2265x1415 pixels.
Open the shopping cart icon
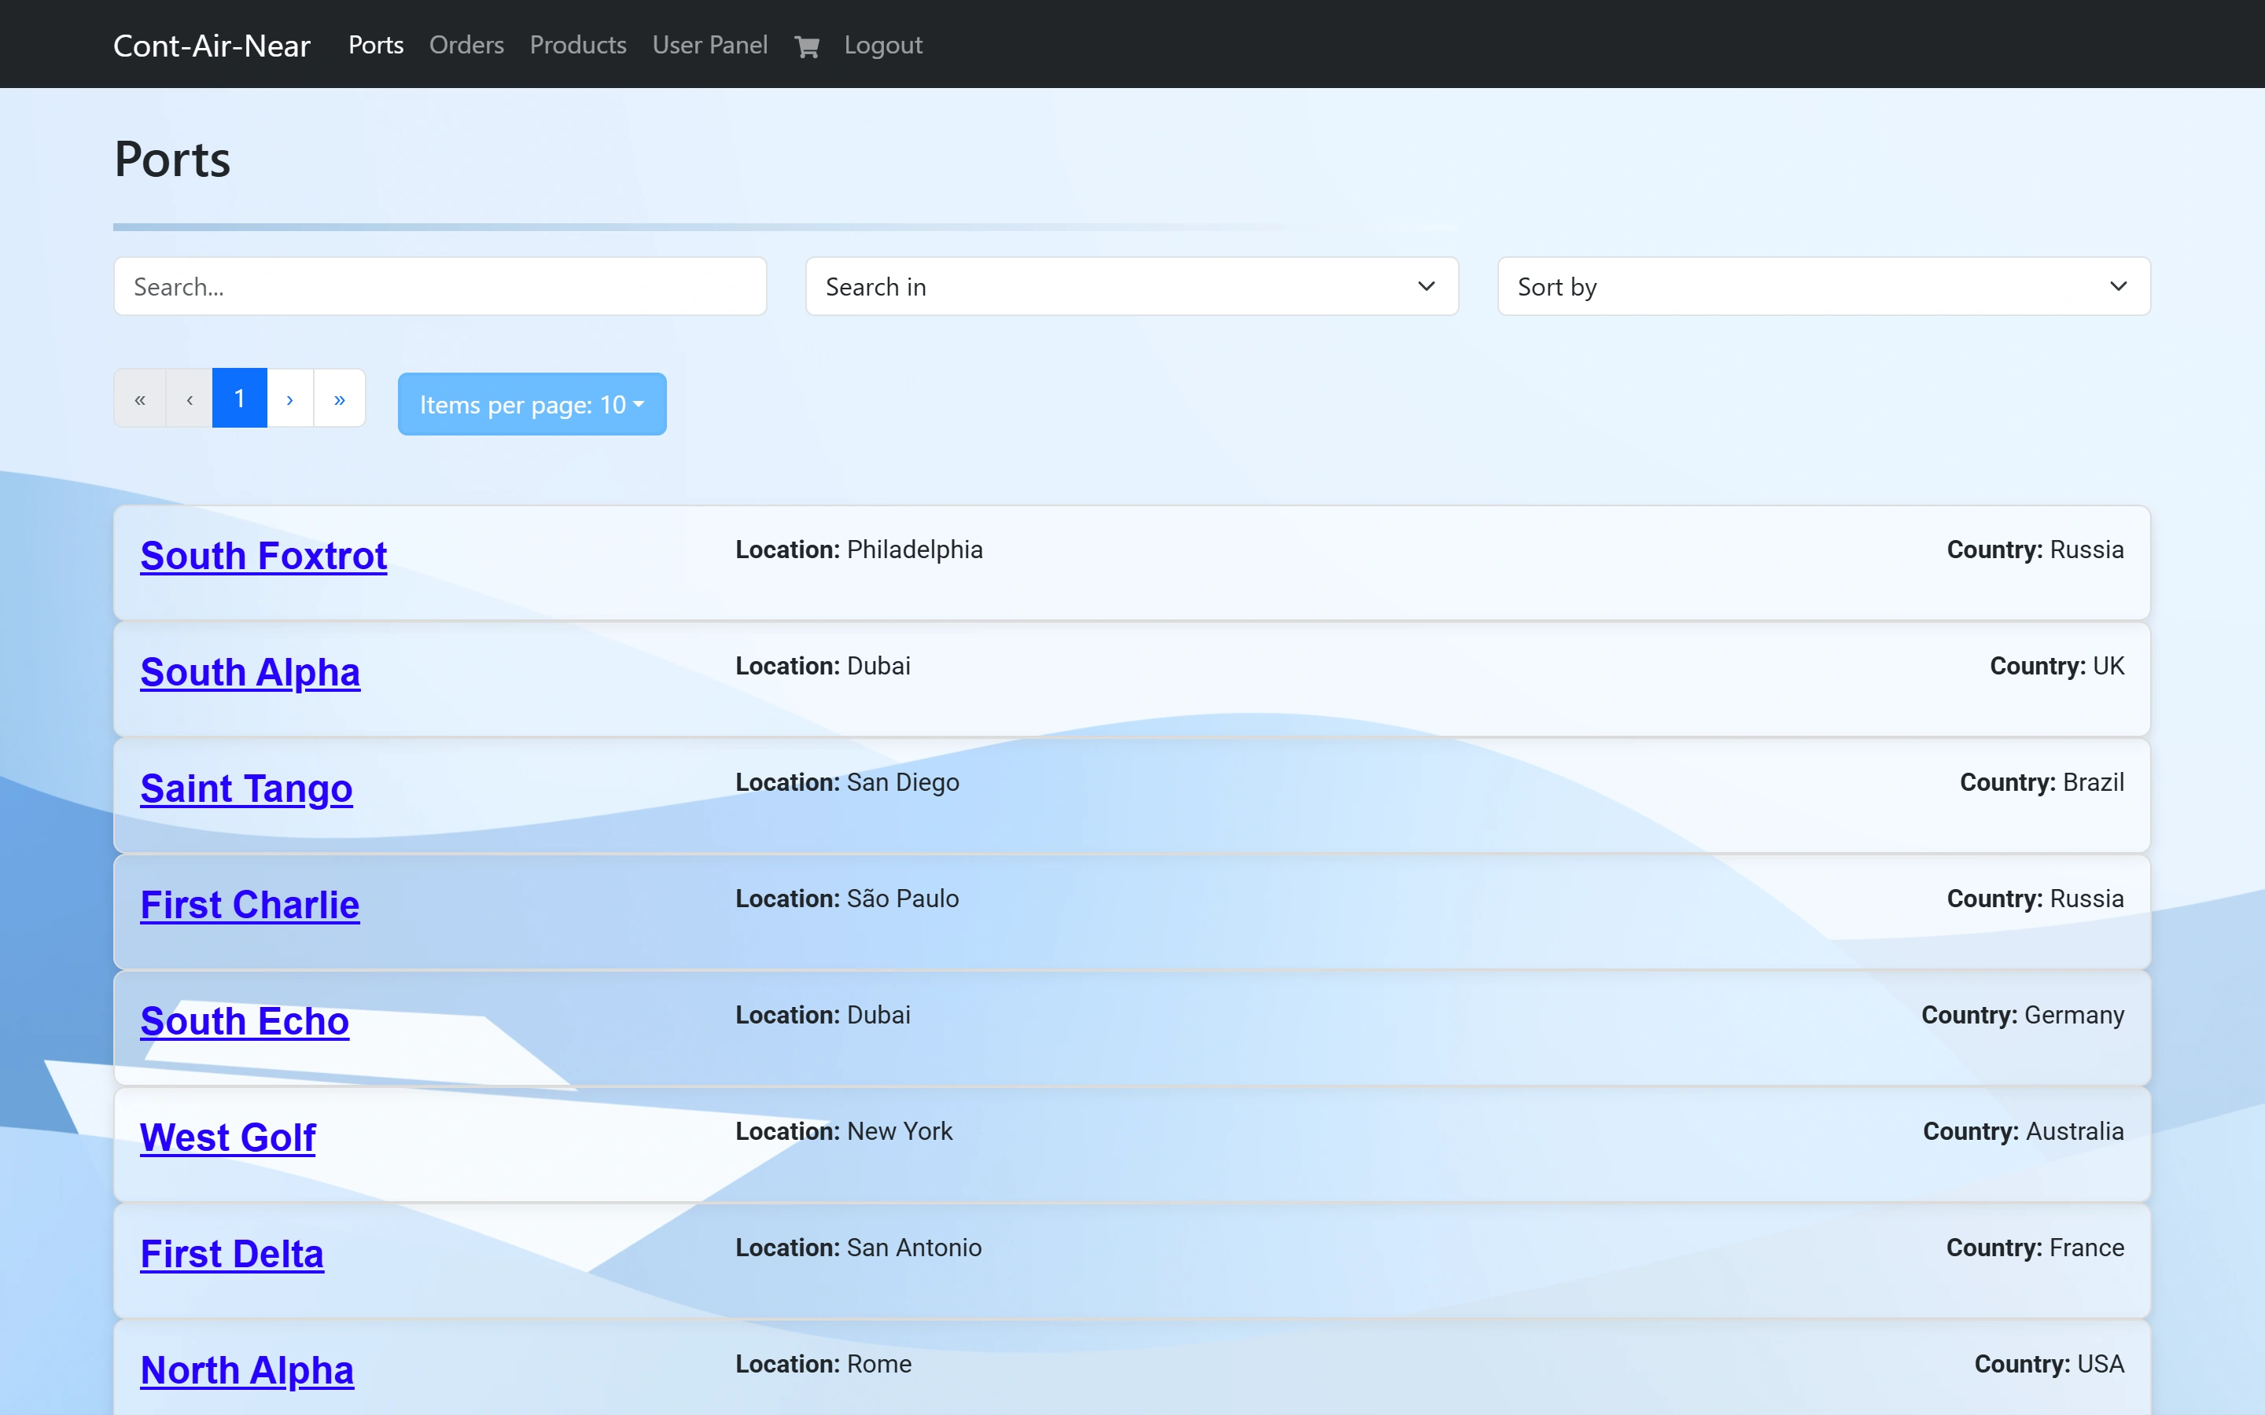tap(806, 46)
